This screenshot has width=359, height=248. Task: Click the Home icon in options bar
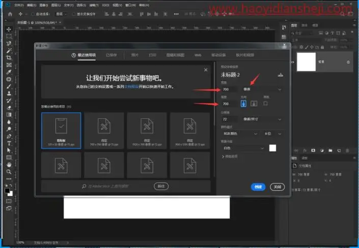click(x=10, y=14)
